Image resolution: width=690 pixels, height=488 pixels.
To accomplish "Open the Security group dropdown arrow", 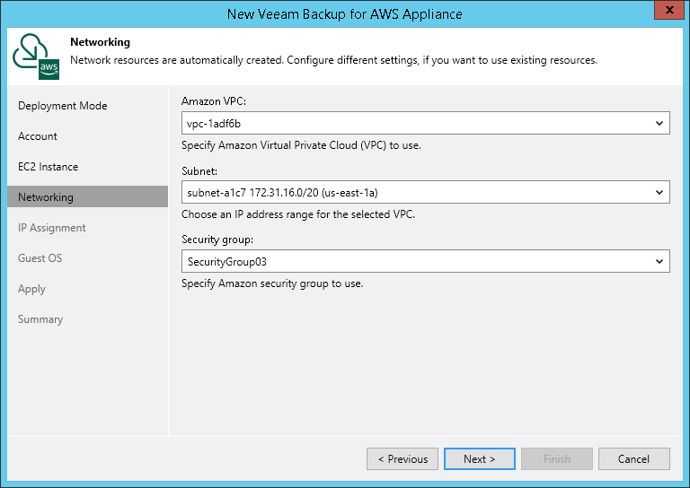I will click(x=659, y=261).
